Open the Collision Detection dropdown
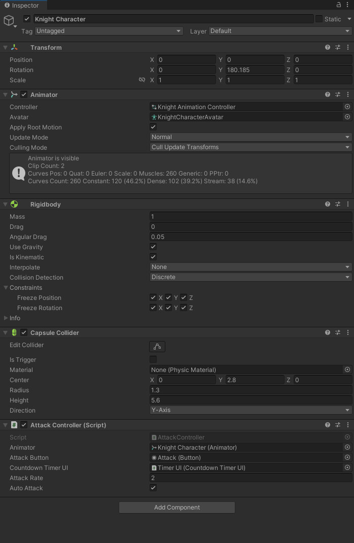354x543 pixels. point(251,277)
